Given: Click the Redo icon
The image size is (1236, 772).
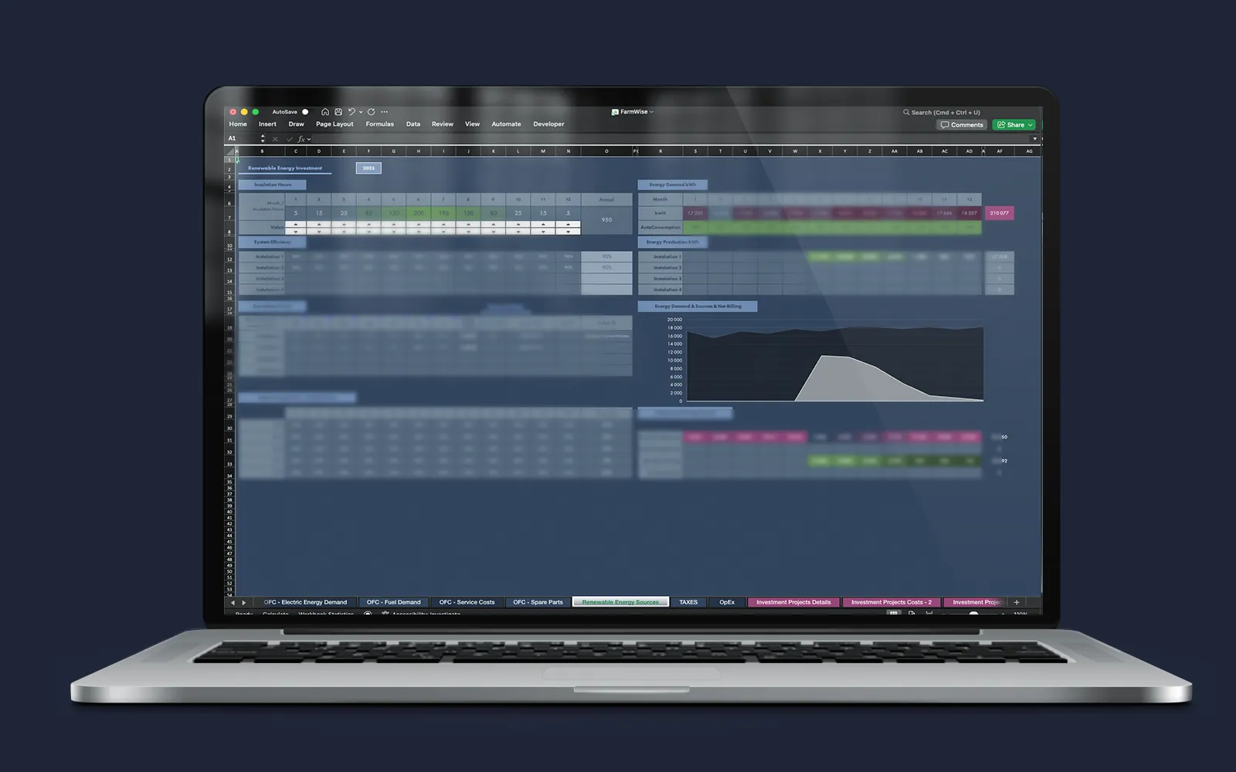Looking at the screenshot, I should 371,112.
